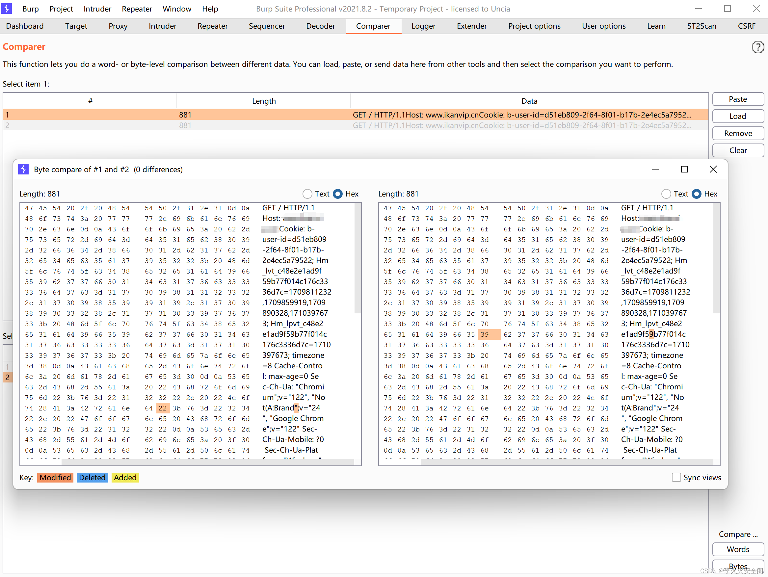Minimize the Byte compare dialog
The height and width of the screenshot is (577, 768).
pos(655,170)
